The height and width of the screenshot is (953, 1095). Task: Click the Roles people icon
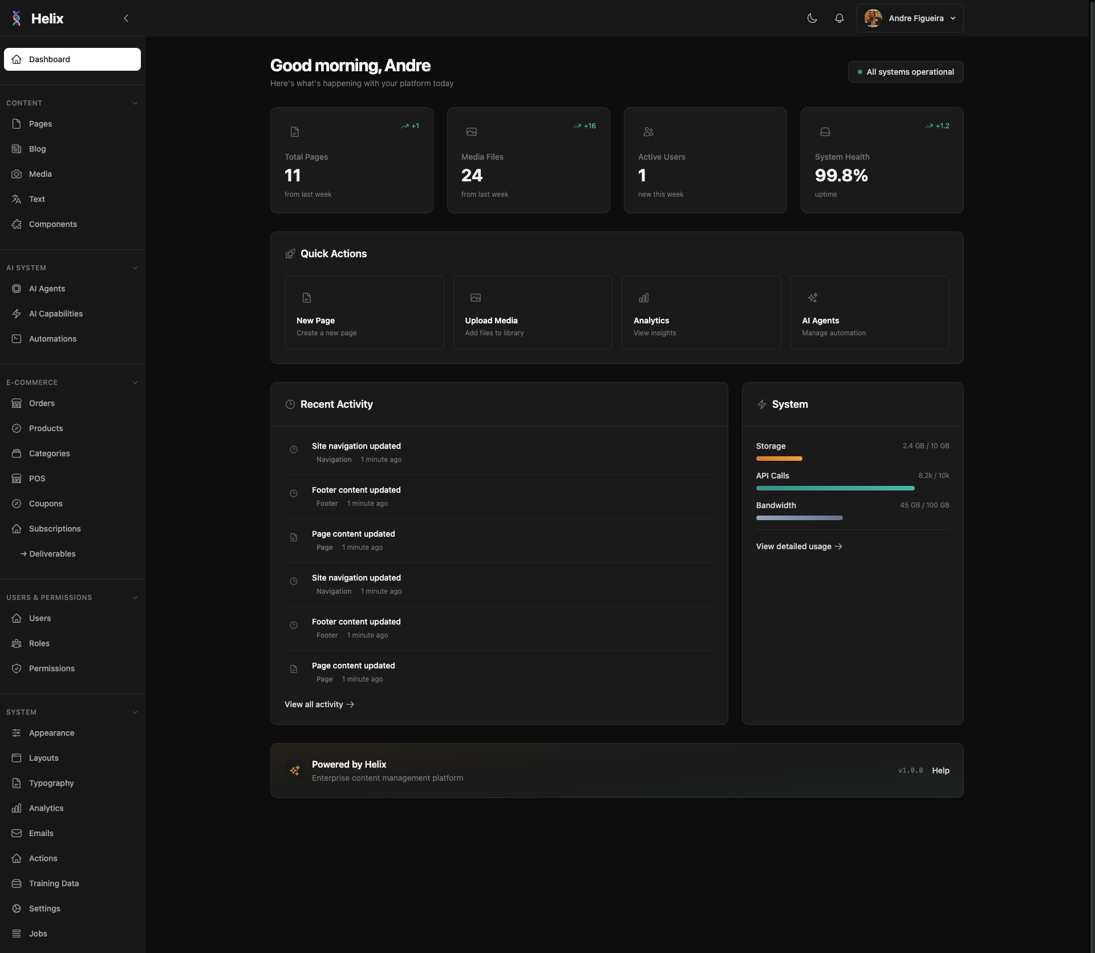coord(17,643)
